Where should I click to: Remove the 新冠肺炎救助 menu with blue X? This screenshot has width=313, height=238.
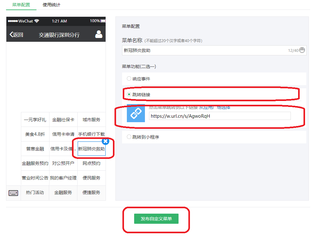click(x=105, y=141)
